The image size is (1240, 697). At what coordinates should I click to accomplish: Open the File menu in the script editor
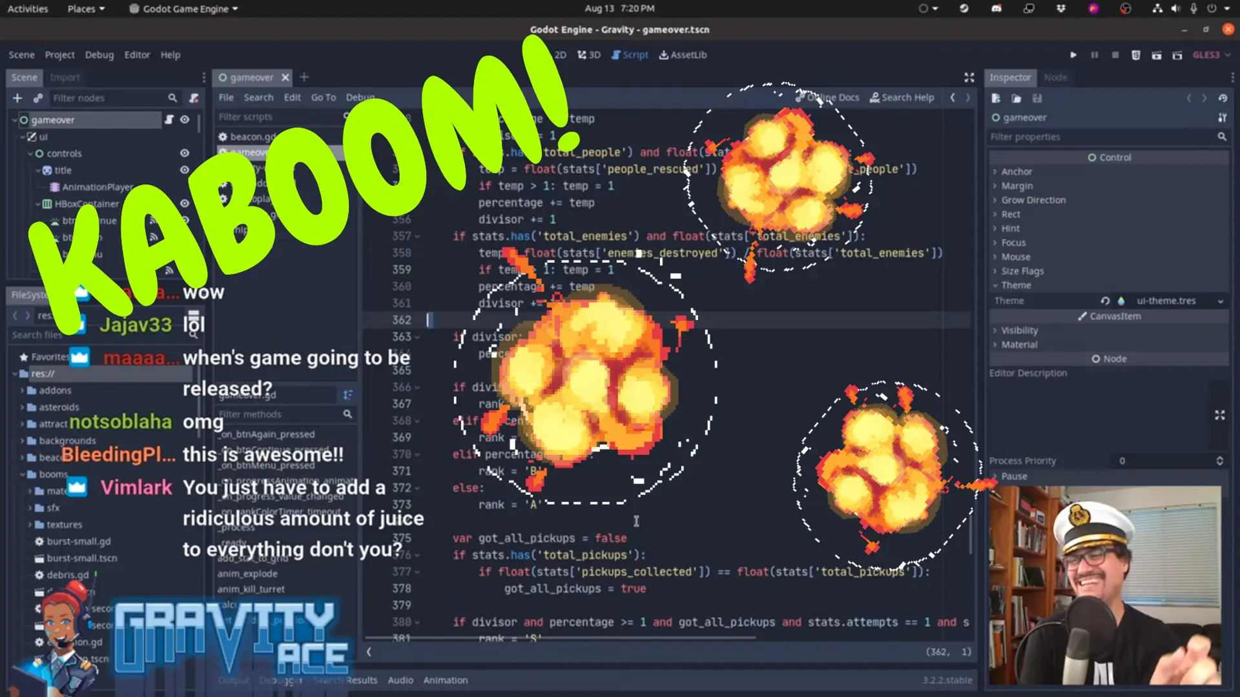click(225, 97)
